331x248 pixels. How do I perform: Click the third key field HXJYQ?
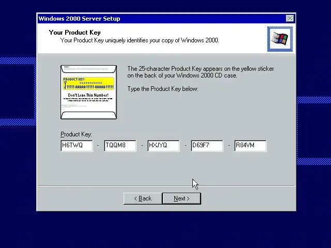point(163,146)
